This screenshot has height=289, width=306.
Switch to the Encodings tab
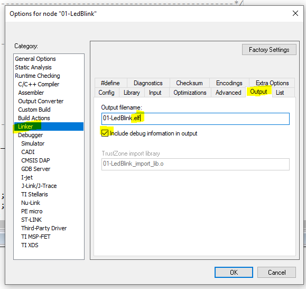pos(229,83)
